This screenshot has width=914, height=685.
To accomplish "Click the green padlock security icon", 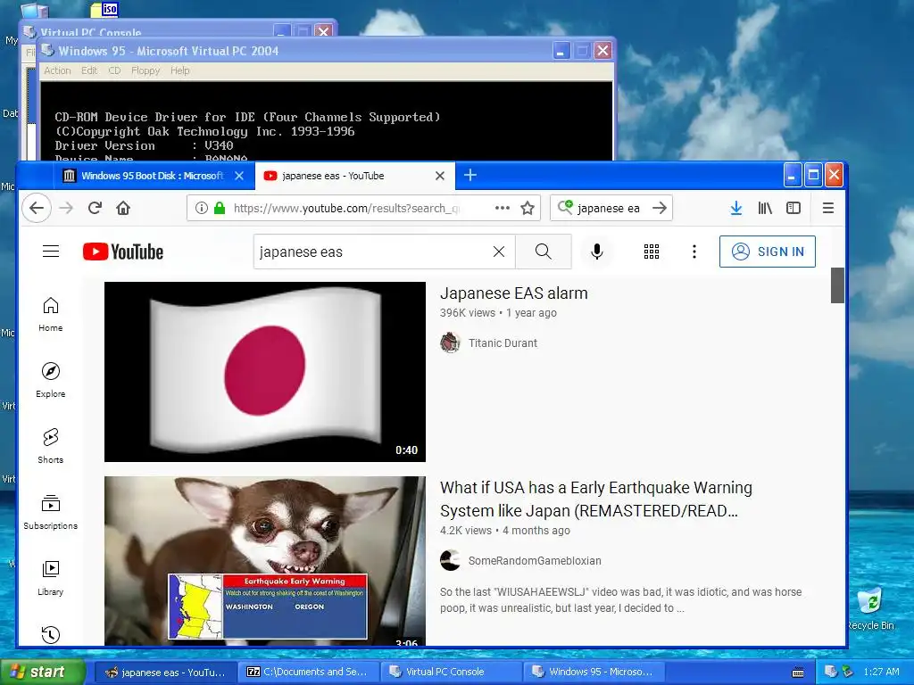I will pos(220,208).
